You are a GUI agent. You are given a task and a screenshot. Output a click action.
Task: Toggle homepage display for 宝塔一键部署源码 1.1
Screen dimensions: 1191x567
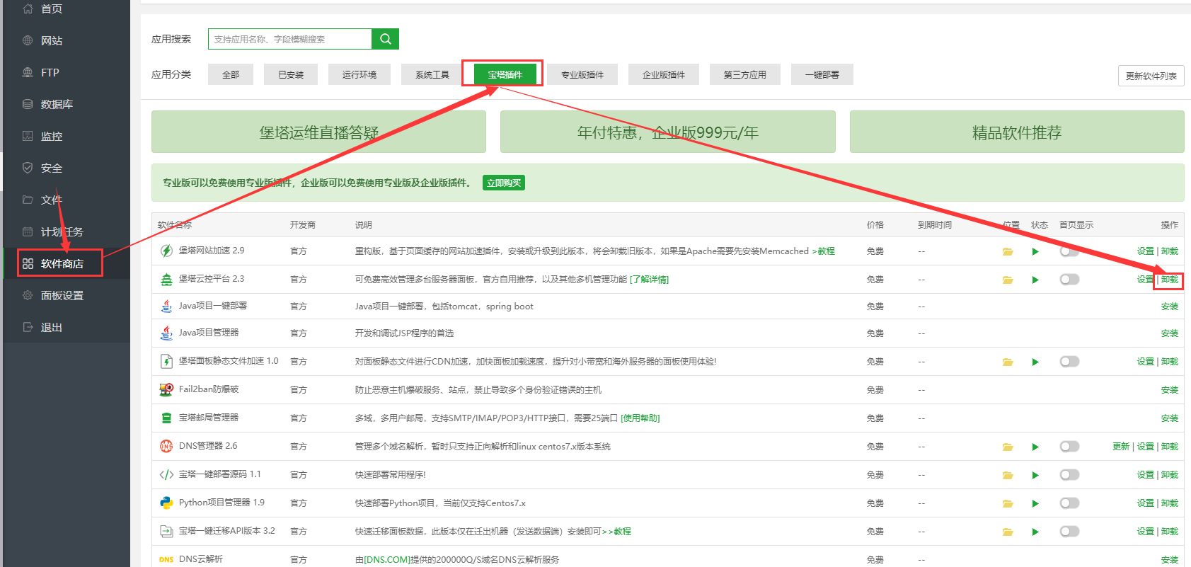coord(1069,475)
